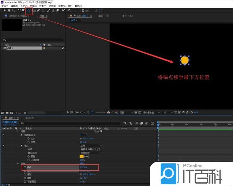
Task: Click the yellow fill color swatch
Action: [x=82, y=156]
